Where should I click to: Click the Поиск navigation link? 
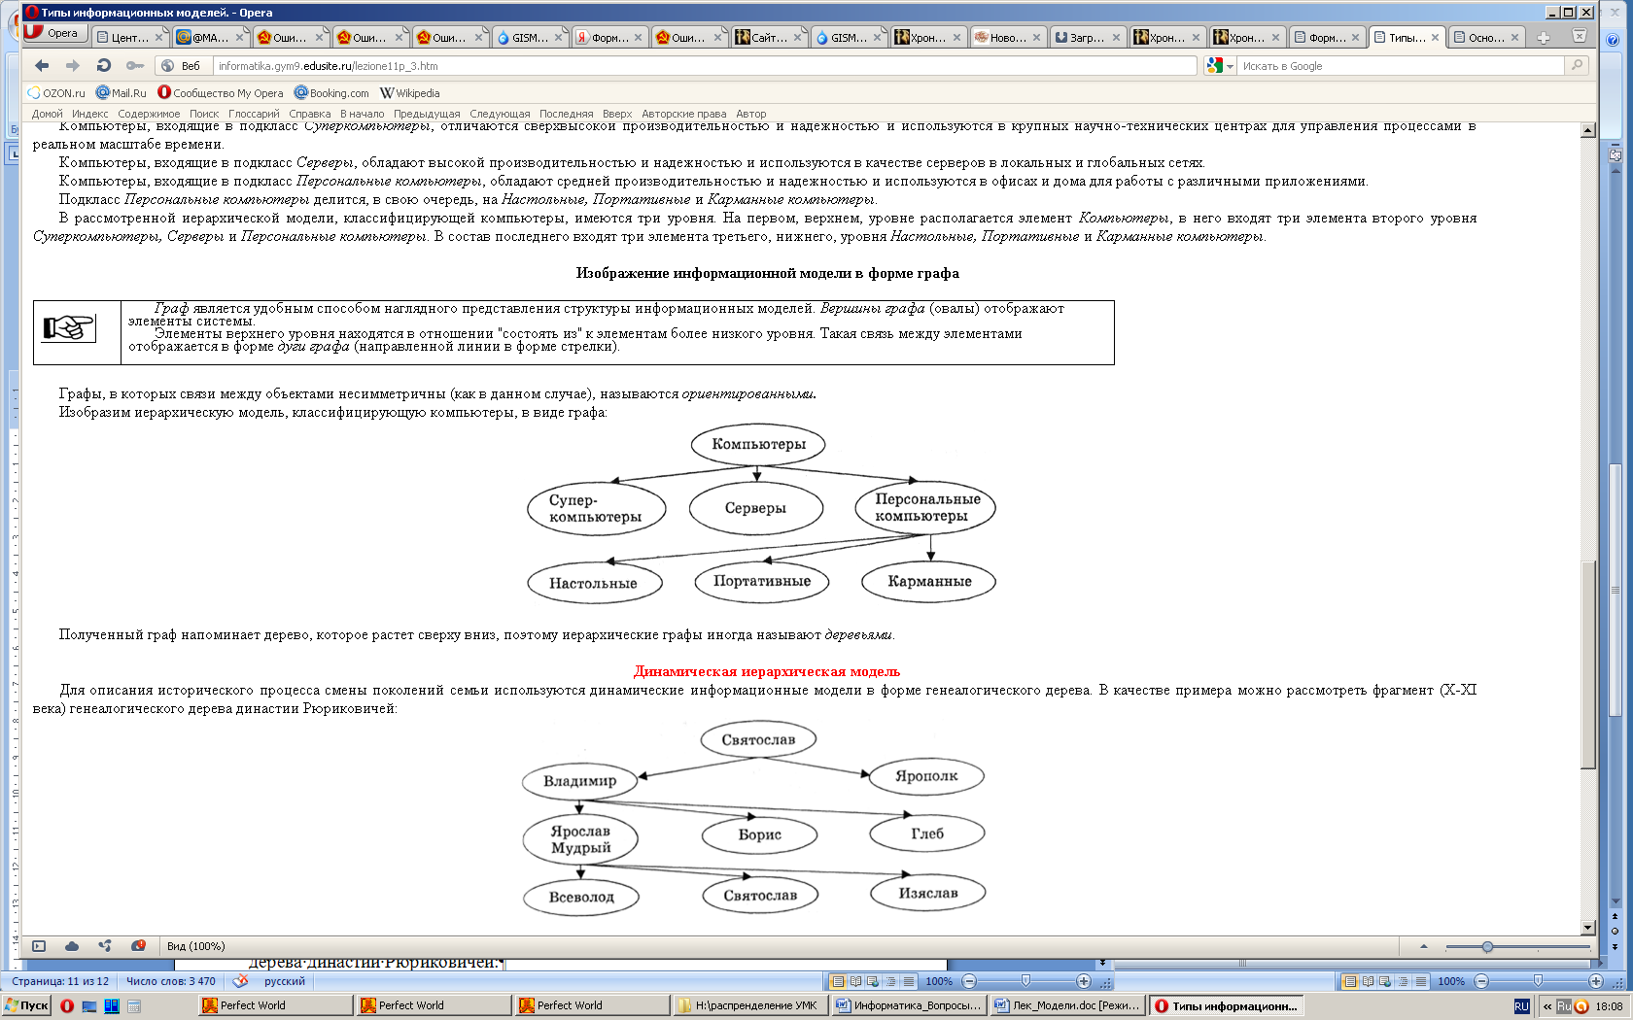point(204,114)
